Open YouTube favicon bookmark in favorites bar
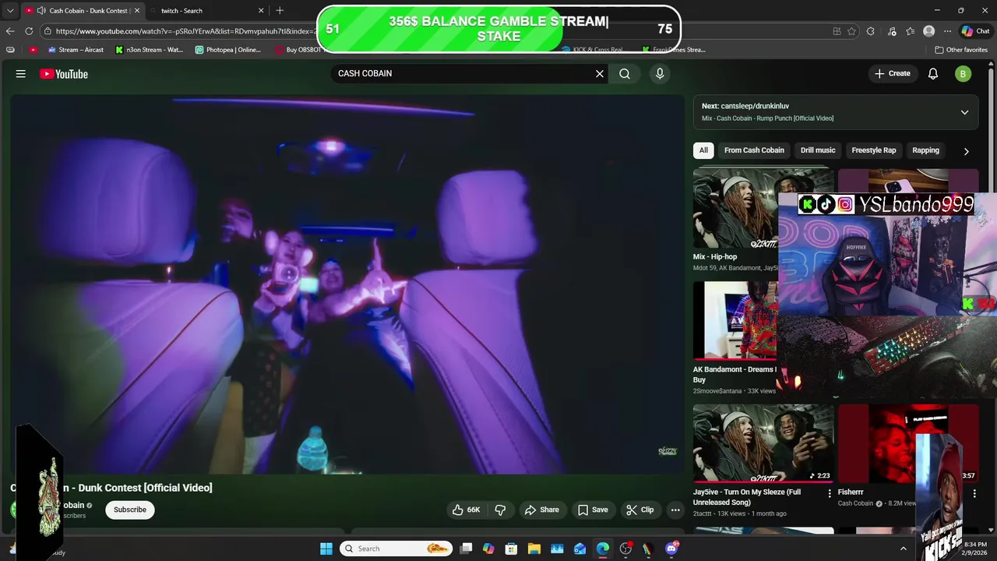 tap(33, 50)
